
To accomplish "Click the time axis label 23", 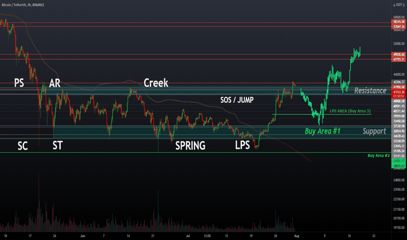I will [374, 236].
